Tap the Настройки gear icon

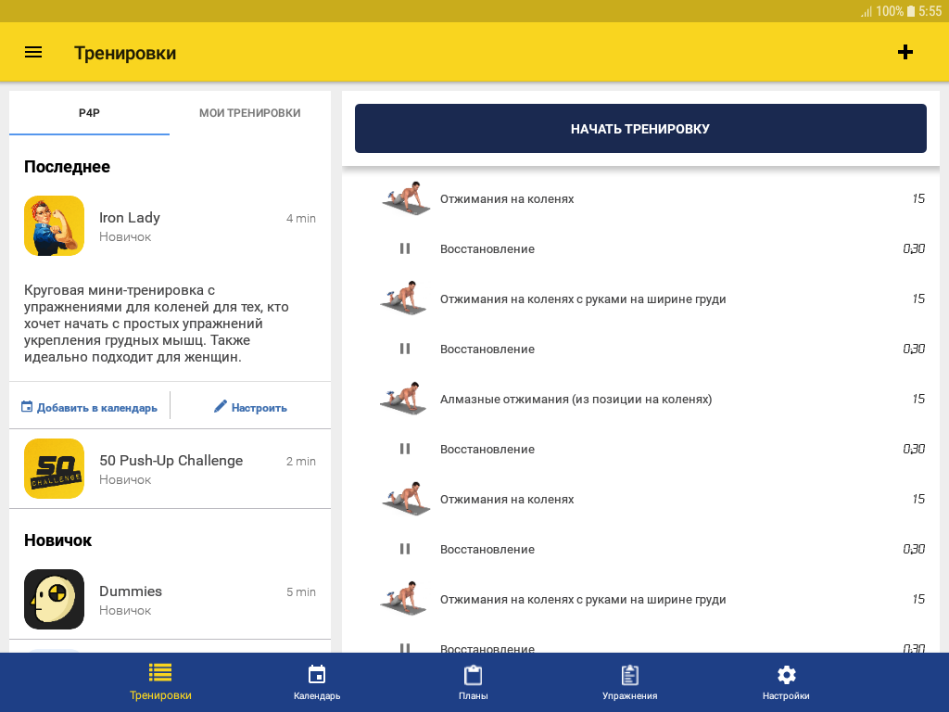[786, 675]
